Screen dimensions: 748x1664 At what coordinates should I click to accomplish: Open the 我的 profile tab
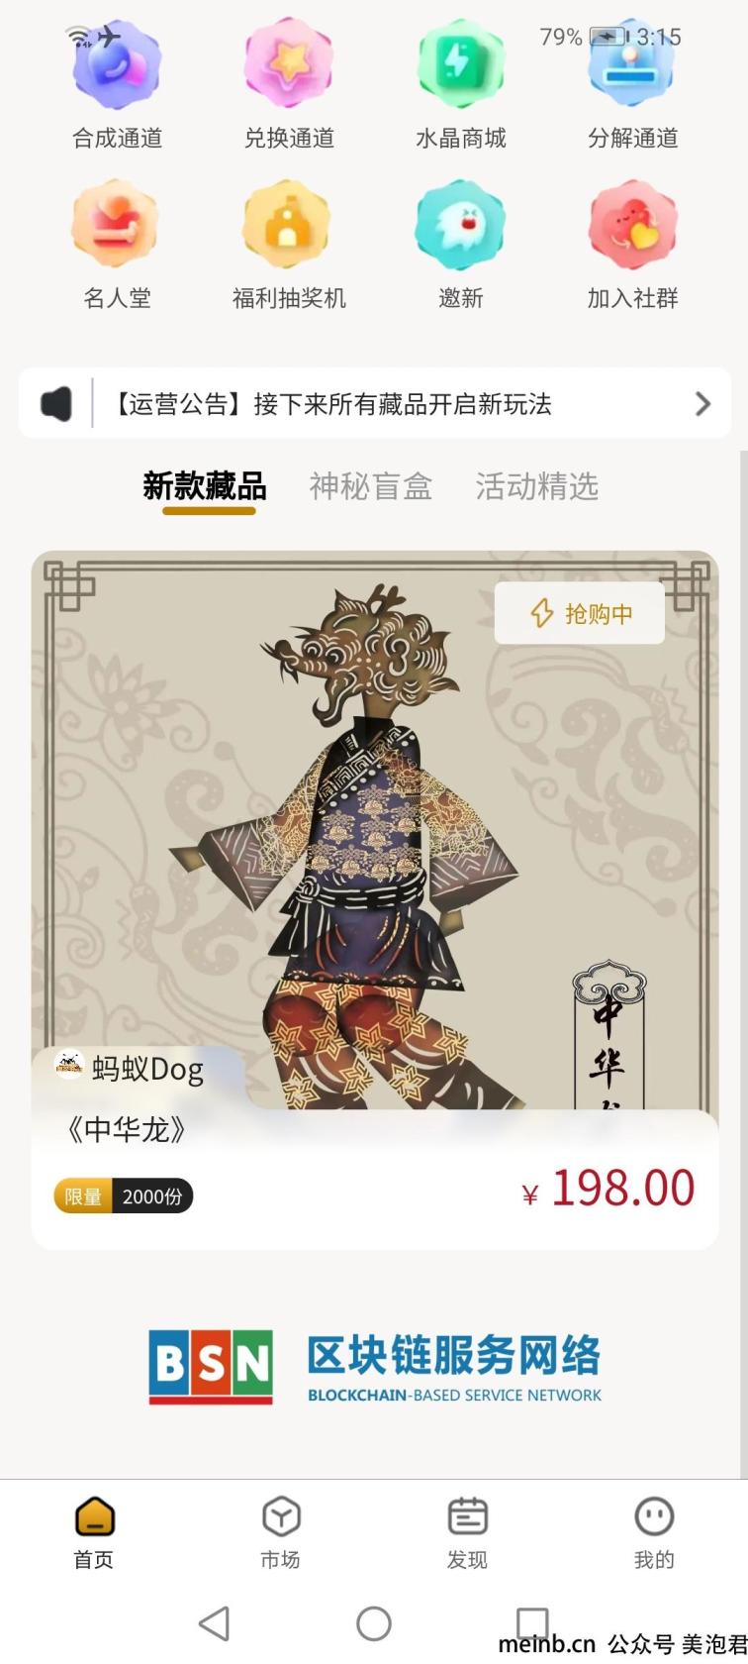coord(654,1533)
